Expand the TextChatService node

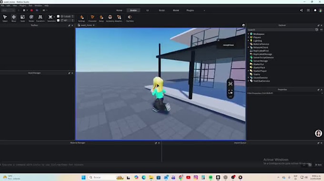click(248, 81)
